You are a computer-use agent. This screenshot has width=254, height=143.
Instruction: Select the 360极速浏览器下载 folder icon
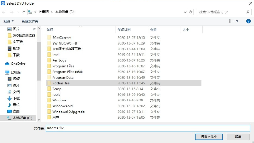(49, 49)
